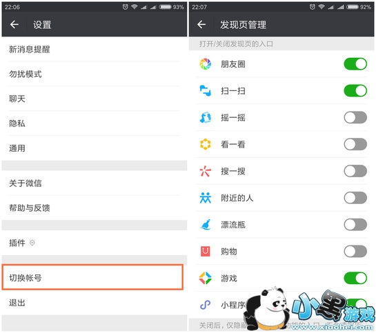Open the 隐私 settings entry
The height and width of the screenshot is (333, 376).
point(95,123)
